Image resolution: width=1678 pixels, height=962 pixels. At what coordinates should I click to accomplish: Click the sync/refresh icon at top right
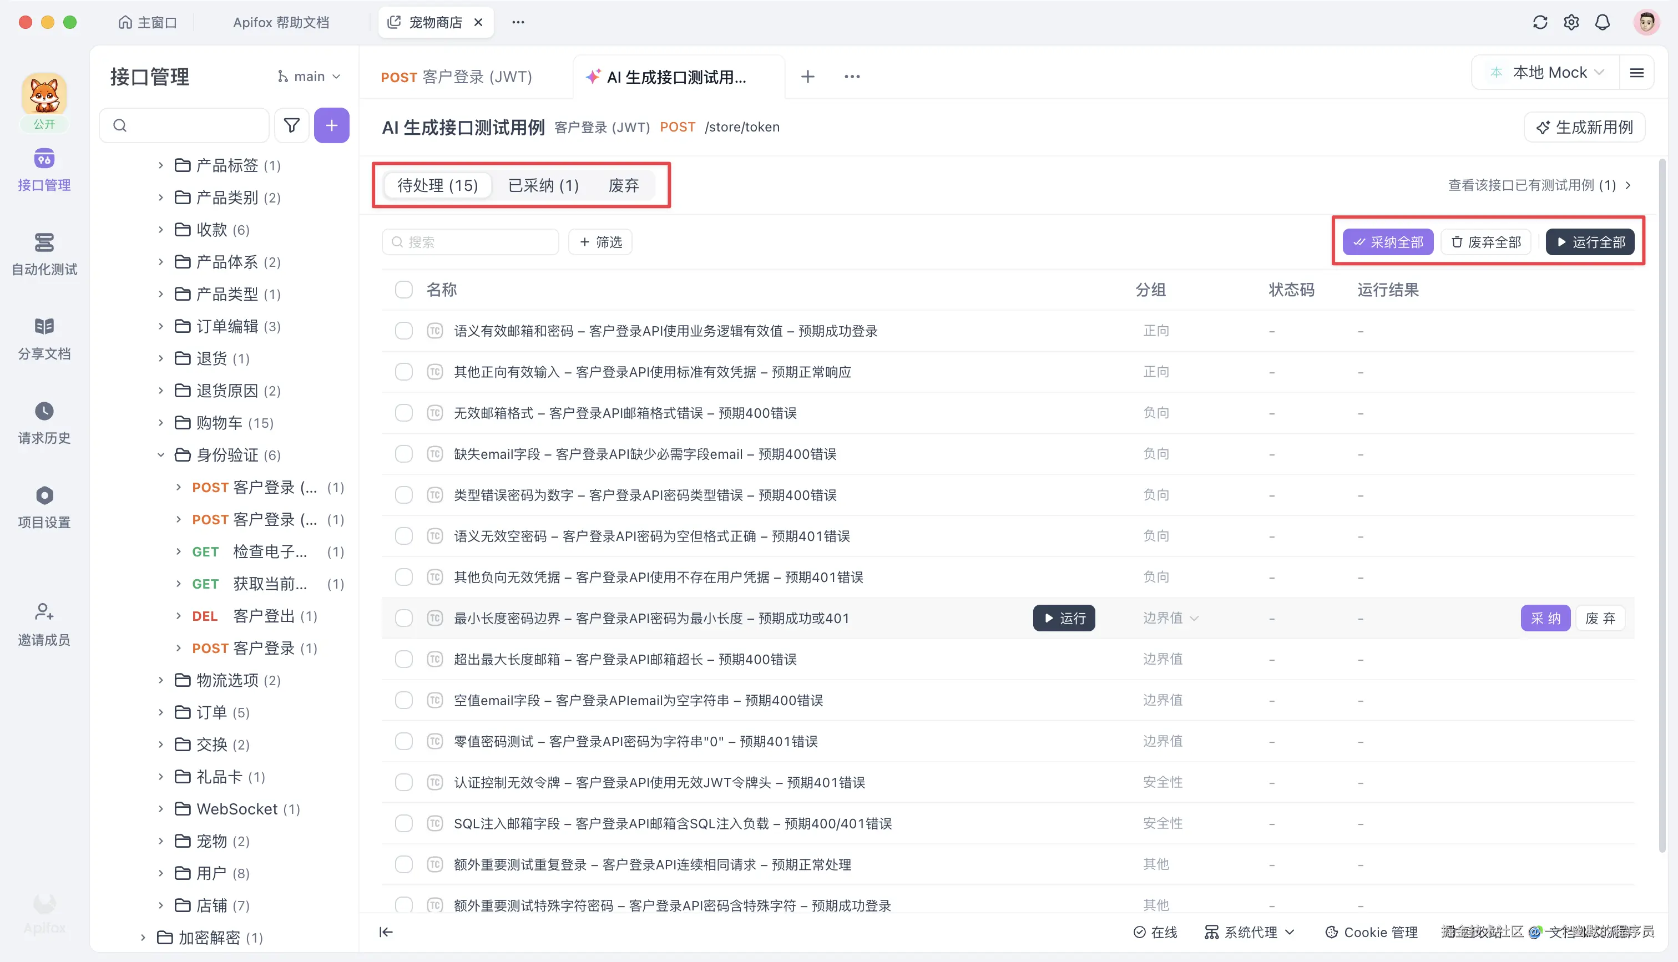coord(1540,22)
